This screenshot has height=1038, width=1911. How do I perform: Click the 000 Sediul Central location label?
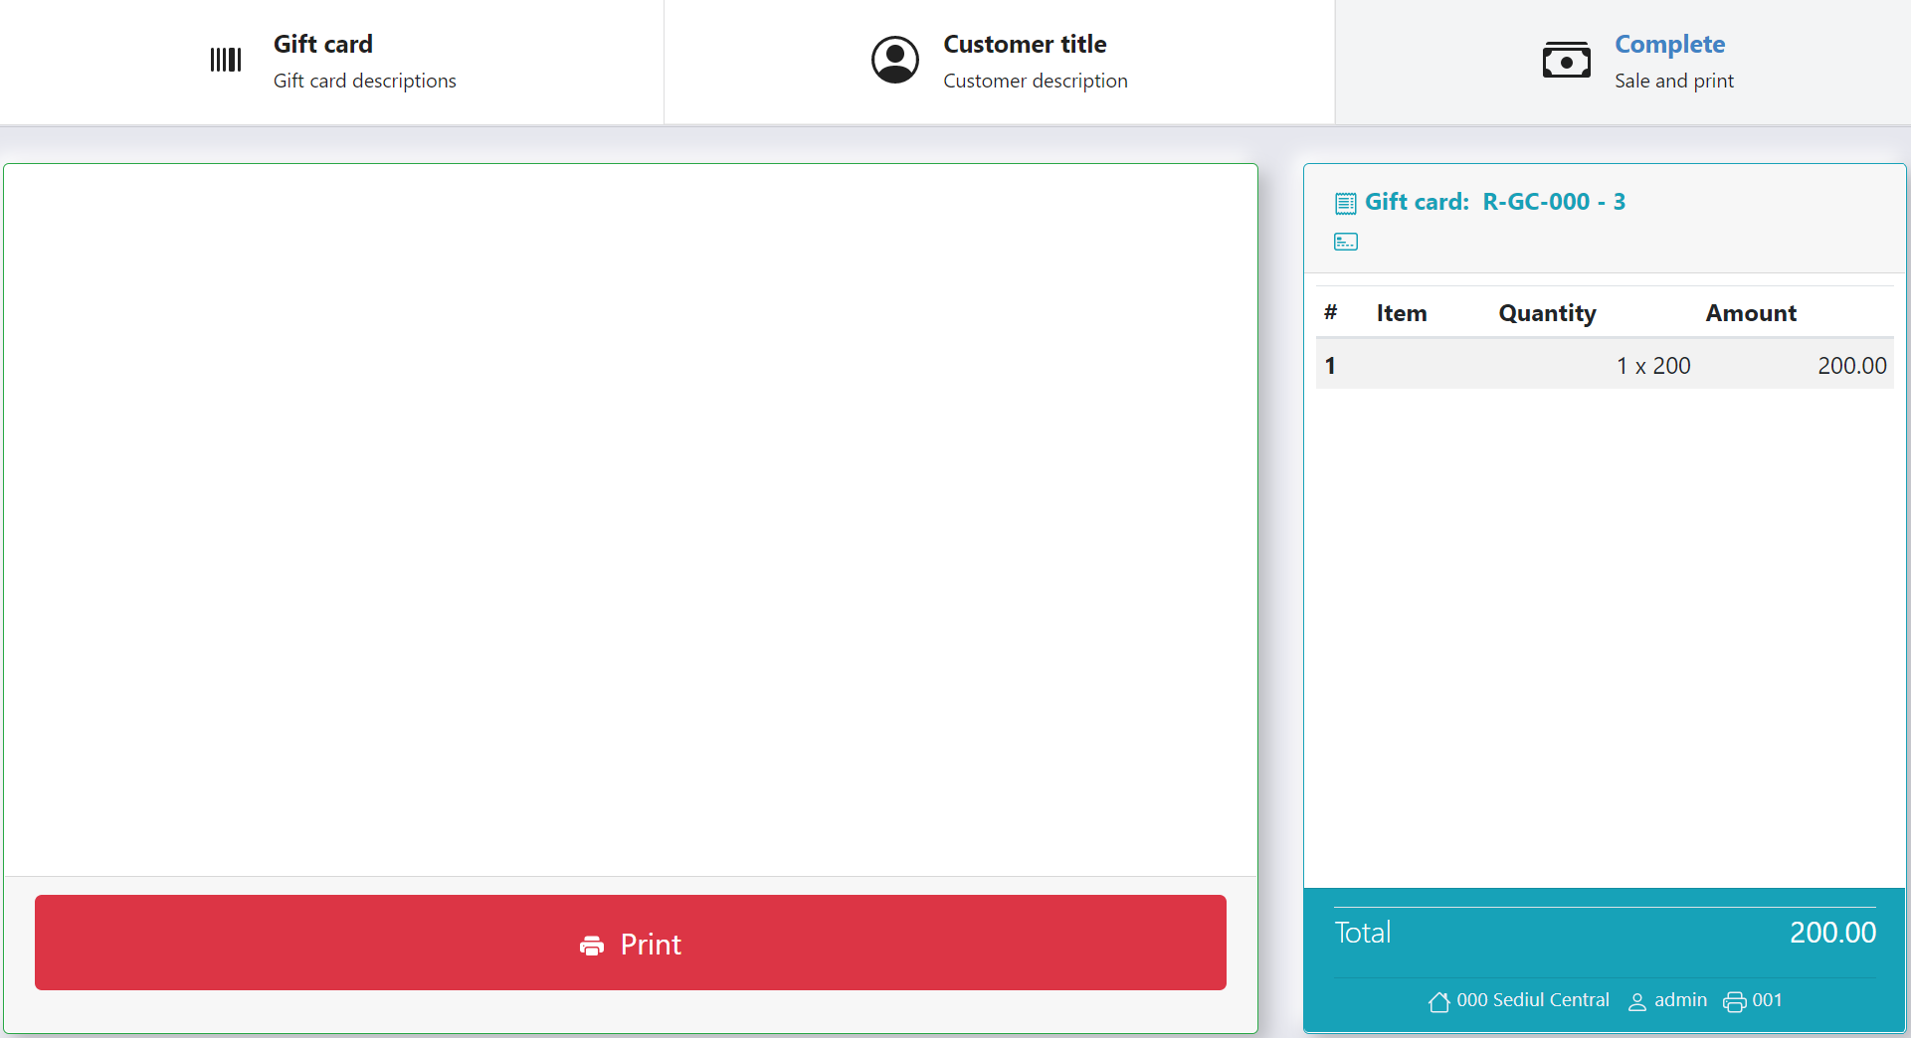tap(1533, 1000)
